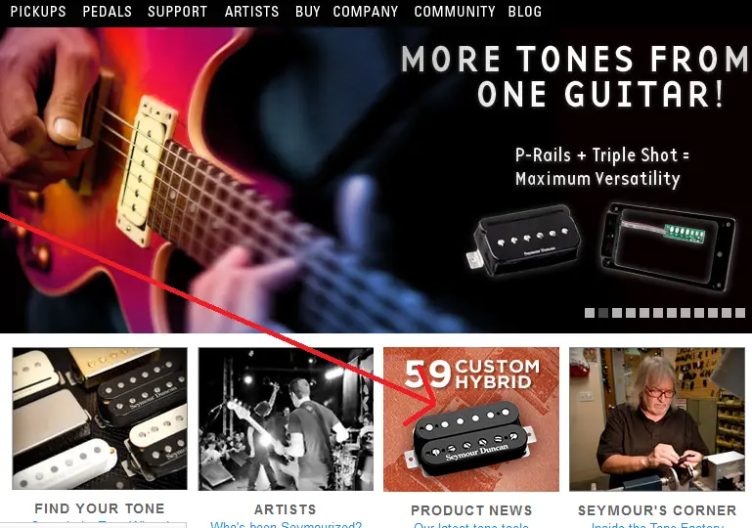The image size is (752, 528).
Task: Go to the ARTISTS nav item
Action: point(251,12)
